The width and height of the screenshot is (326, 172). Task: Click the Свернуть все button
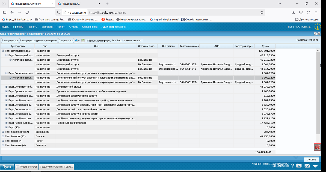tap(66, 41)
